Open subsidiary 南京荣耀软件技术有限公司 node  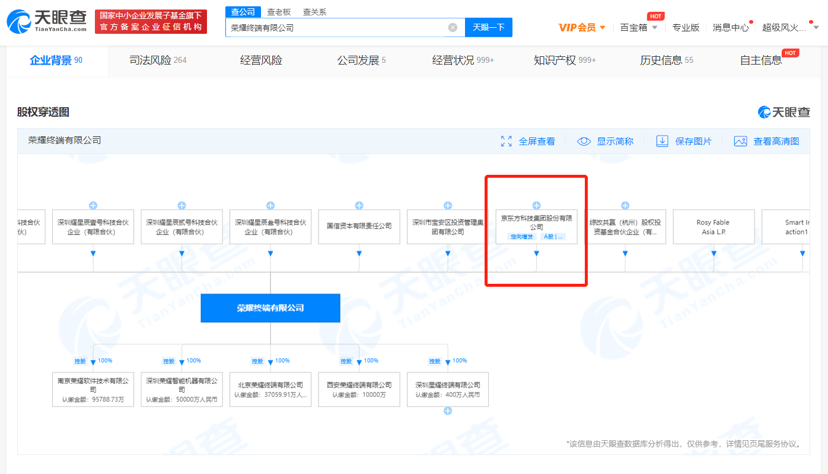point(93,389)
